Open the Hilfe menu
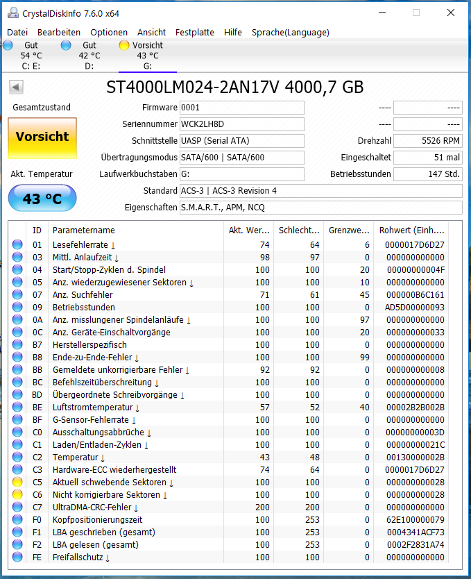 233,33
